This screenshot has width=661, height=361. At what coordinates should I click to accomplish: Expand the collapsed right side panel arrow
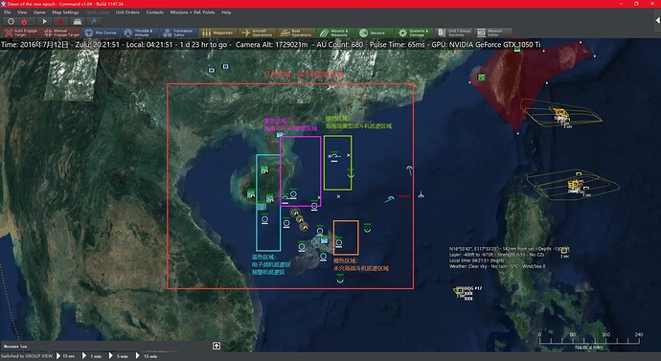tap(657, 20)
